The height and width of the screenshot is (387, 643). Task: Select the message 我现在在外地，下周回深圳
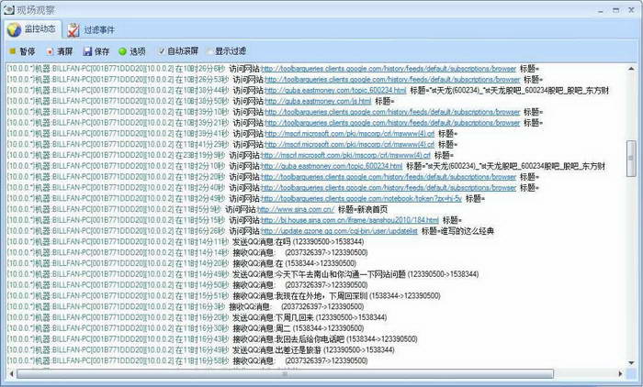click(x=321, y=295)
